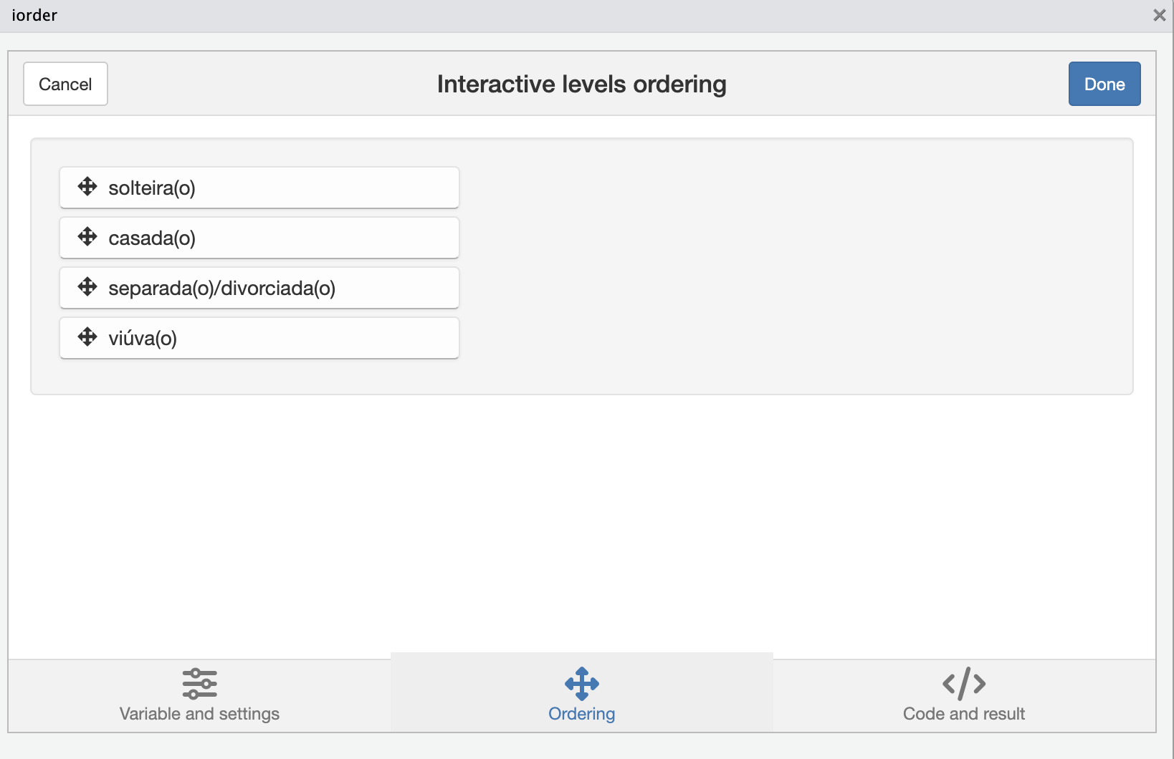Click the drag handle icon beside viúva(o)
Image resolution: width=1174 pixels, height=759 pixels.
click(87, 337)
